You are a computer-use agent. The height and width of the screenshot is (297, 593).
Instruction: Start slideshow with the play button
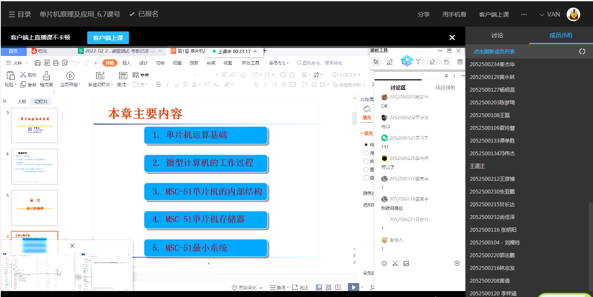coord(353,287)
